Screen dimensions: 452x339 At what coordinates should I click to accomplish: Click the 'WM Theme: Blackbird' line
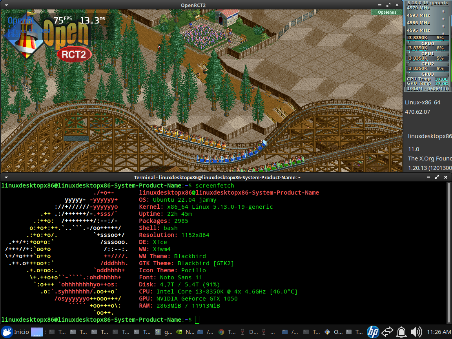pos(172,256)
